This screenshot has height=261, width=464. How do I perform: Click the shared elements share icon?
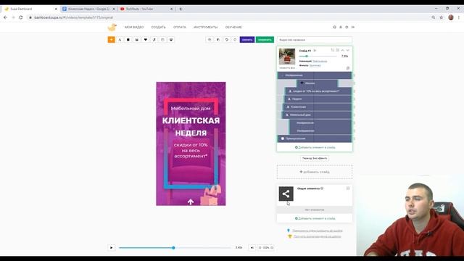[286, 194]
